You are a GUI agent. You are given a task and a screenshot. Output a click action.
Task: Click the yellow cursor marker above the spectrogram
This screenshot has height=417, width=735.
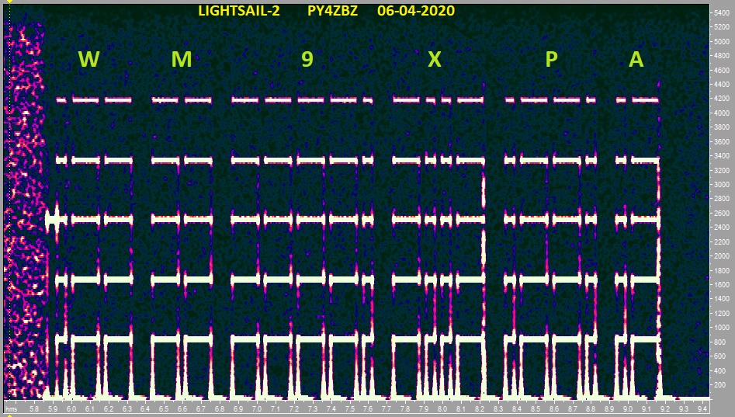coord(9,2)
